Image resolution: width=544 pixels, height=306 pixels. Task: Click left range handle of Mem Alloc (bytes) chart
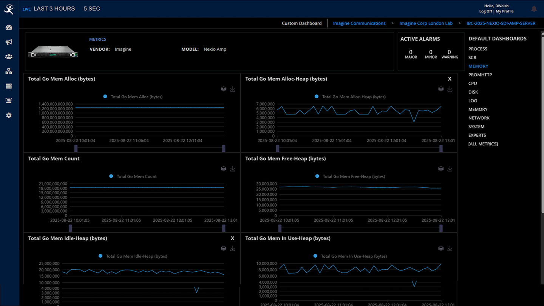[x=76, y=148]
